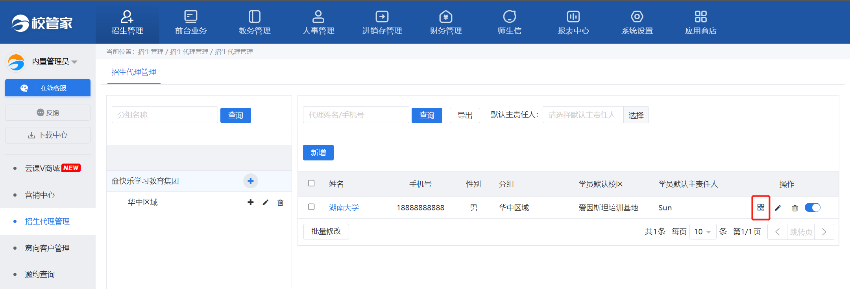The image size is (850, 289).
Task: Edit the 华中区域 group name
Action: [266, 202]
